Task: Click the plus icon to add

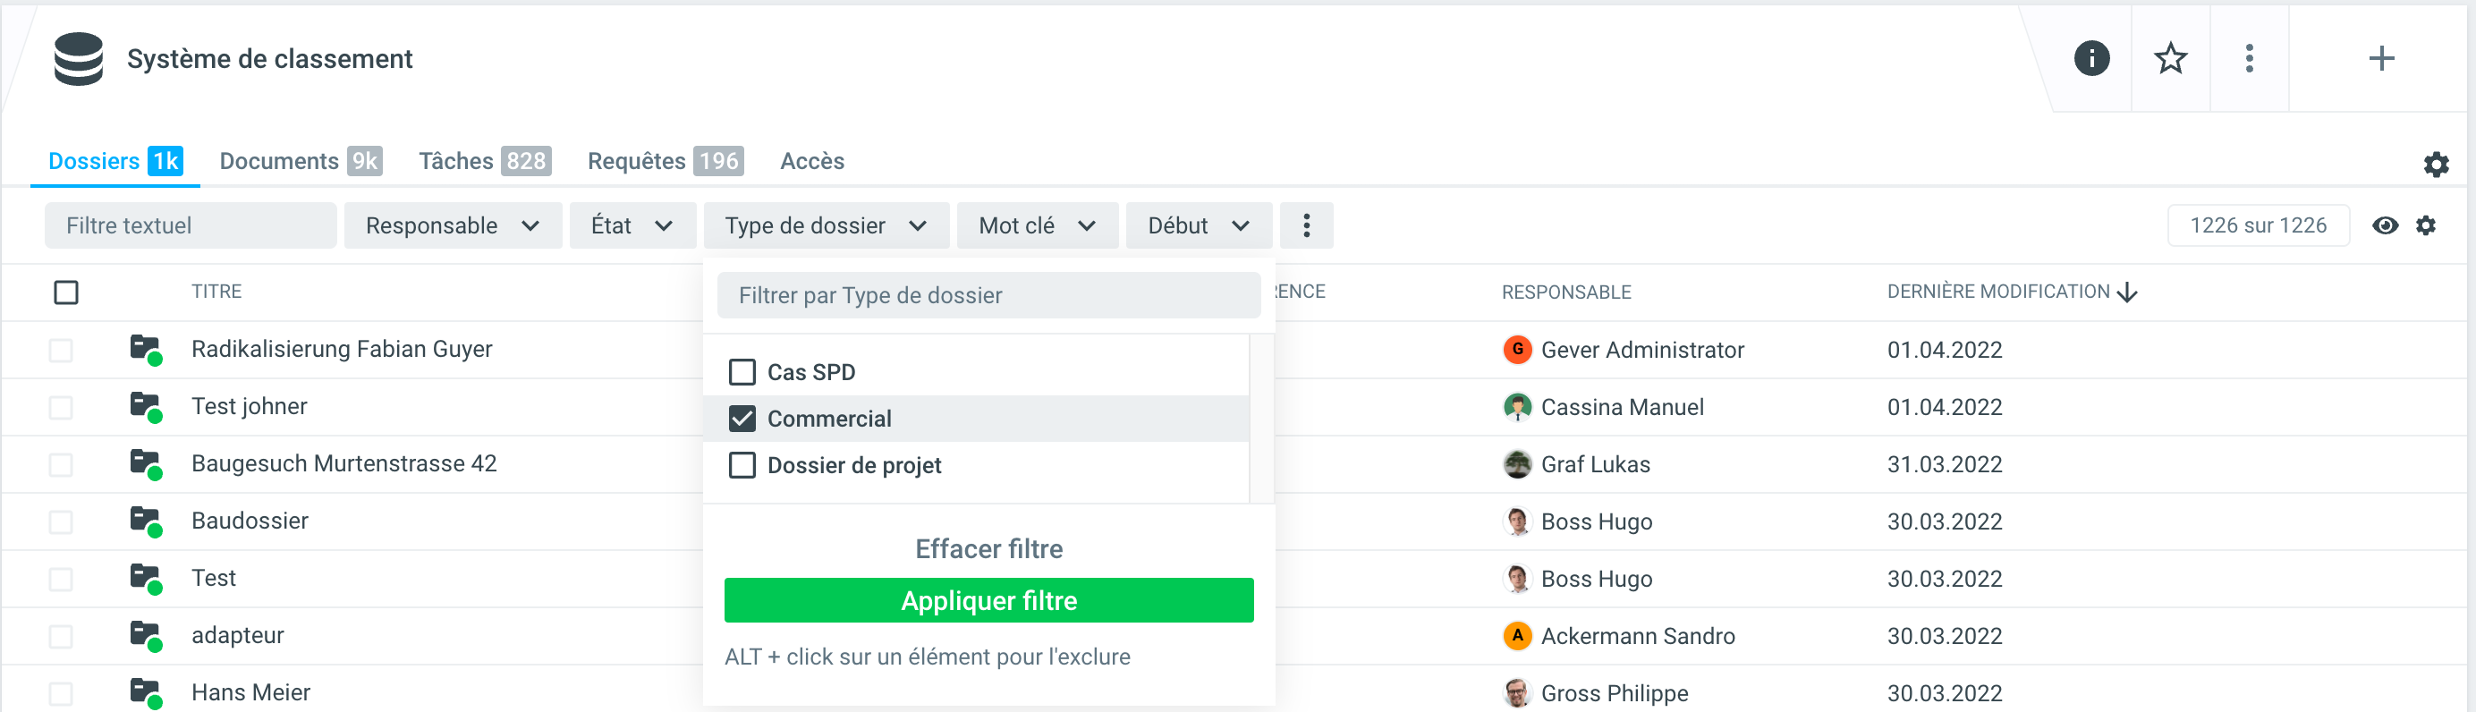Action: [2380, 59]
